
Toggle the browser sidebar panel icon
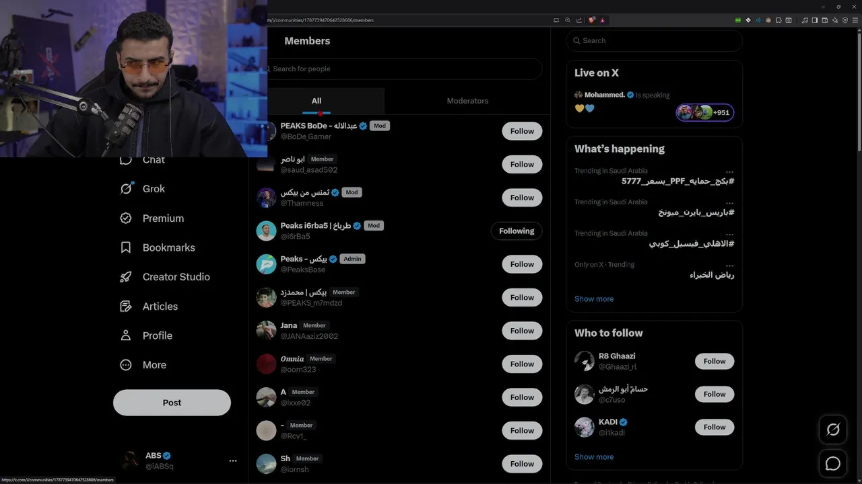[814, 20]
